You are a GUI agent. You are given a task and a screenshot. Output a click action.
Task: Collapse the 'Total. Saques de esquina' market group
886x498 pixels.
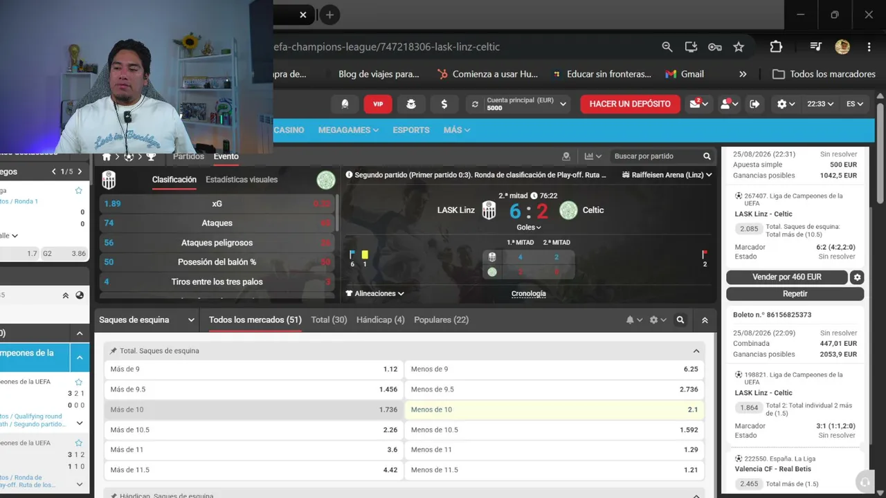tap(696, 351)
